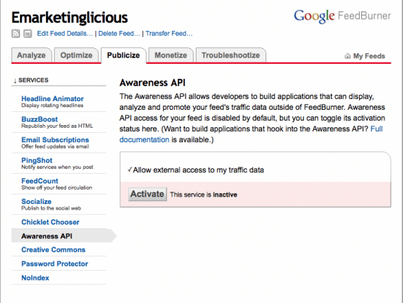Open Edit Feed Details link

click(65, 34)
